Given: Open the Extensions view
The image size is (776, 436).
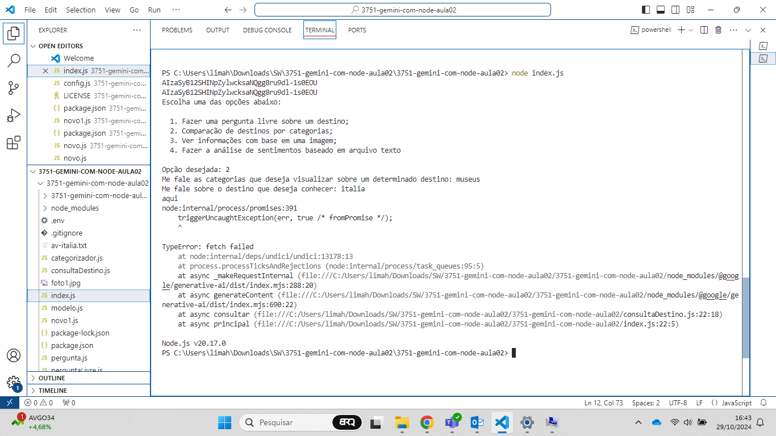Looking at the screenshot, I should click(x=14, y=142).
